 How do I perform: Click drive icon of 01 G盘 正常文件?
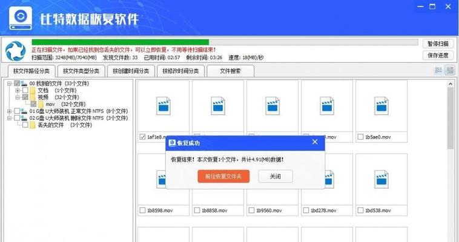(x=24, y=111)
